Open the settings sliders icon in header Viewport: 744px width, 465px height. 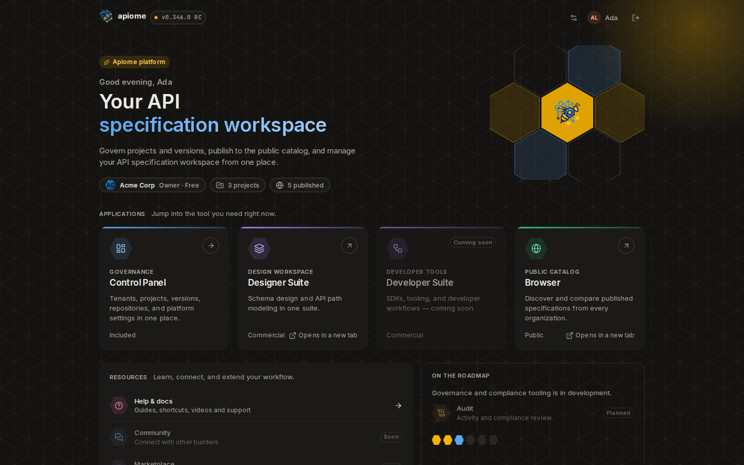click(x=574, y=18)
